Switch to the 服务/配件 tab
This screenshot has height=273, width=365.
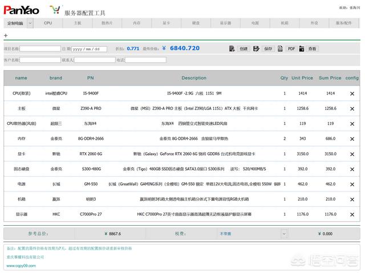click(x=344, y=23)
